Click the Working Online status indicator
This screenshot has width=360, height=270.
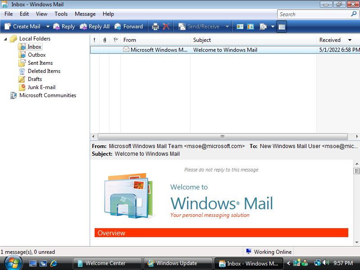tap(269, 252)
